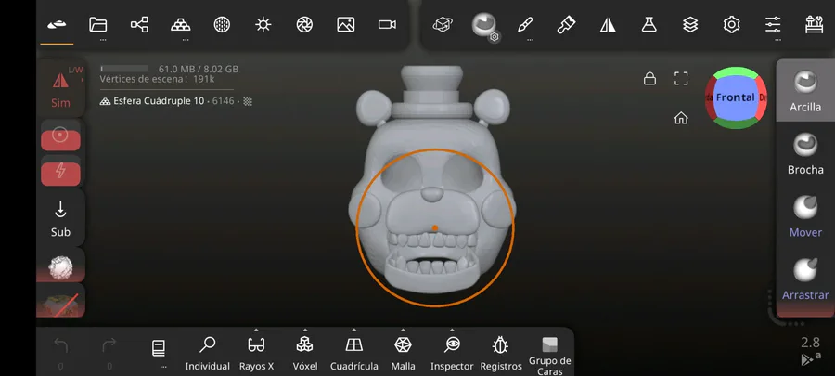Toggle the crossed-out texture thumbnail
This screenshot has width=835, height=376.
point(60,302)
